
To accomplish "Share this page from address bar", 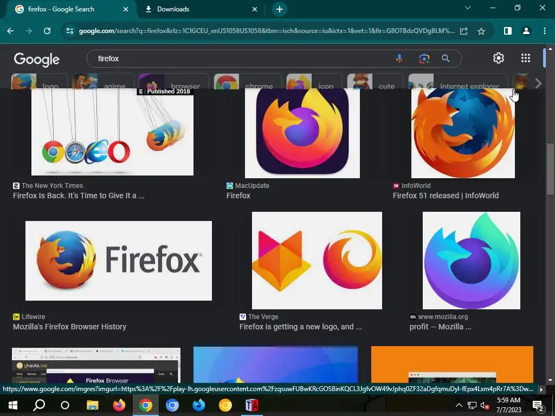I will pos(464,31).
